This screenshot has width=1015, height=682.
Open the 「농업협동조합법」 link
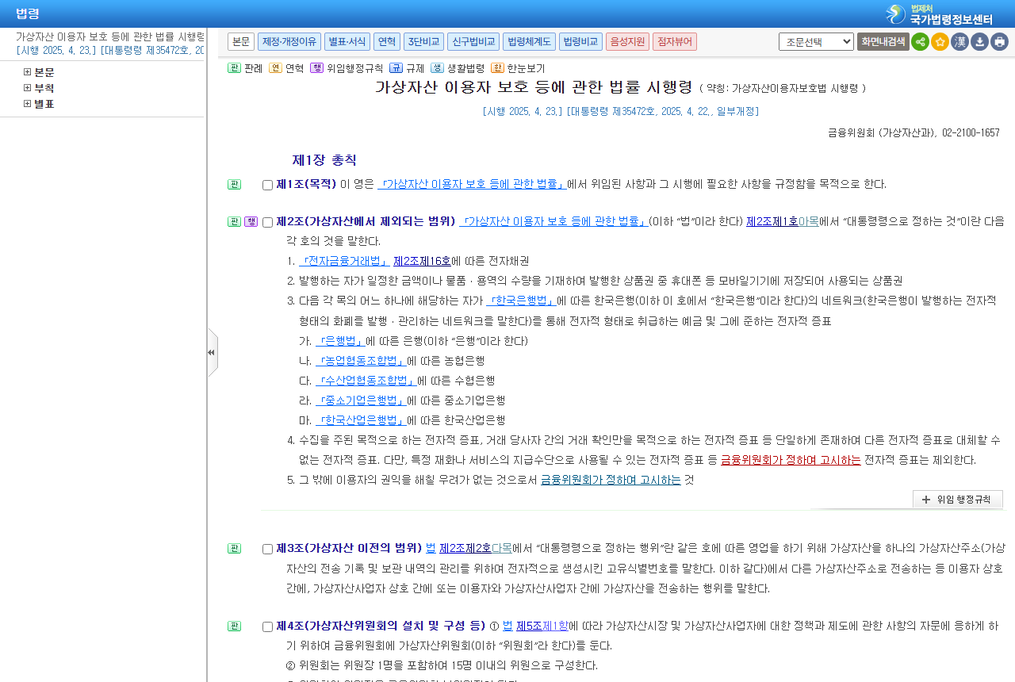click(361, 361)
